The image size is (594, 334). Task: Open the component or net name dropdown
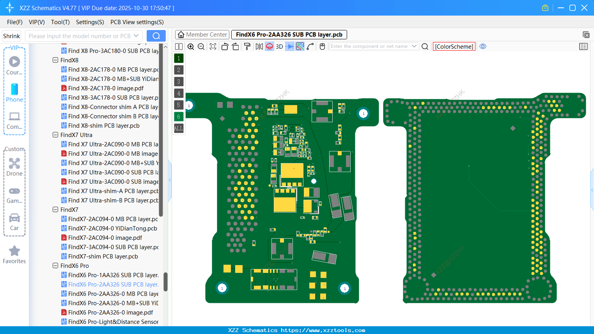pos(414,46)
